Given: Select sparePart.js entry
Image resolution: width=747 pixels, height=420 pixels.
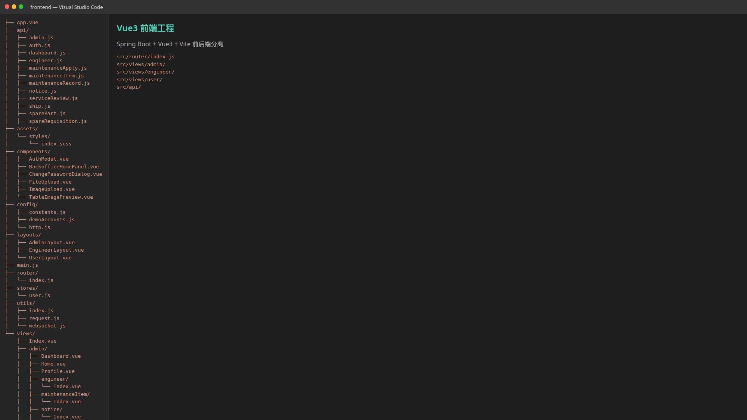Looking at the screenshot, I should coord(47,114).
